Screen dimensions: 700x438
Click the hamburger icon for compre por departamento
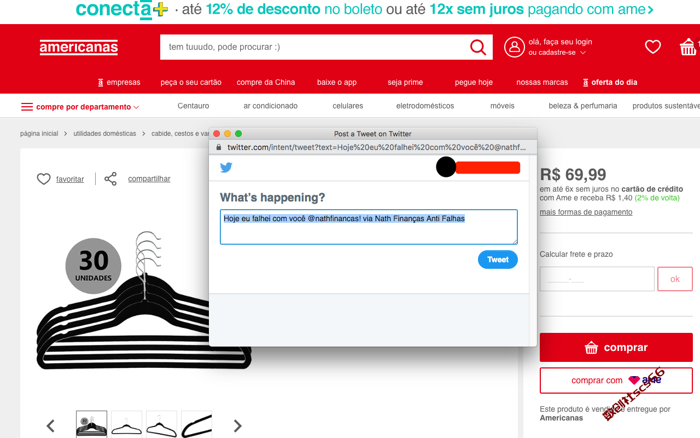pyautogui.click(x=27, y=107)
